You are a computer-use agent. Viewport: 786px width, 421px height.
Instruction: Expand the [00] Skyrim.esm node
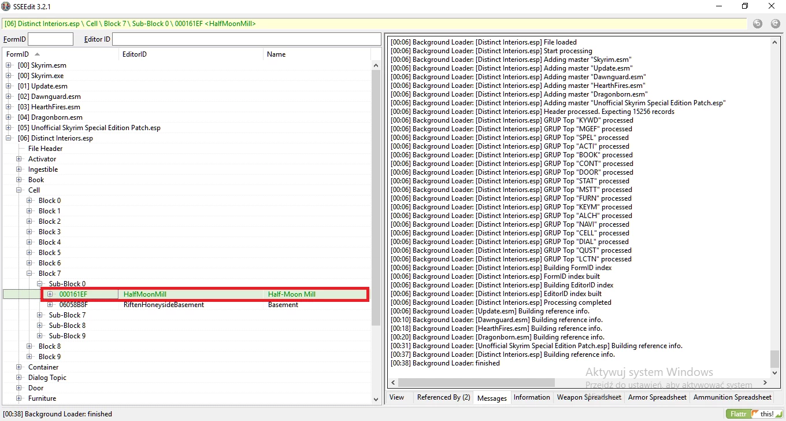click(x=9, y=65)
